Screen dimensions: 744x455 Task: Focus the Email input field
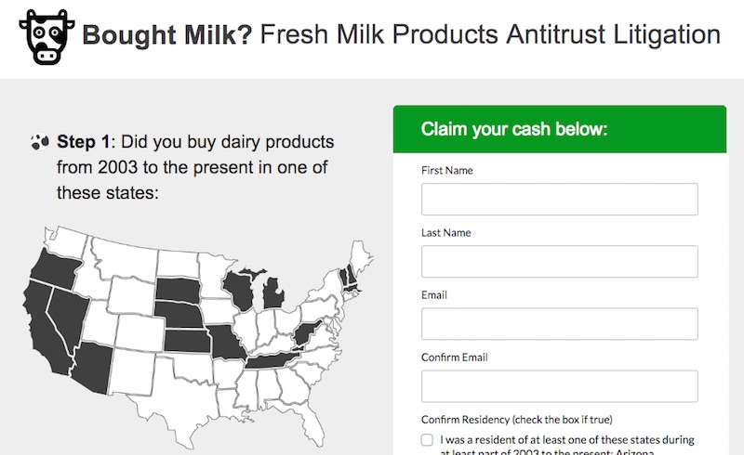click(x=560, y=324)
